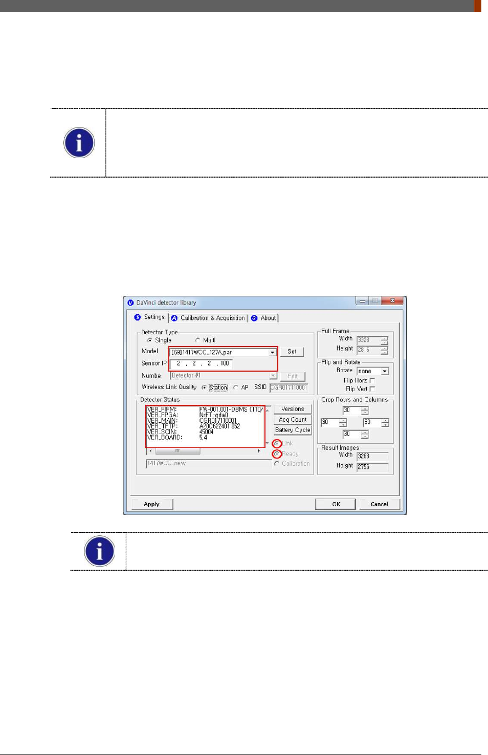Click the Cancel button

point(379,504)
